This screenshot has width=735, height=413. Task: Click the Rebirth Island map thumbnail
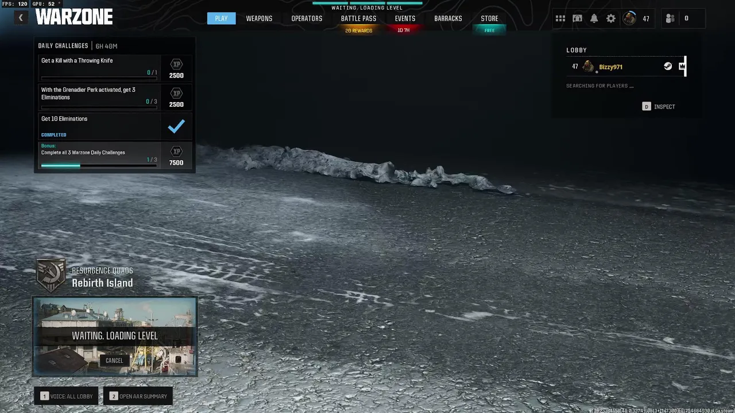pyautogui.click(x=115, y=336)
